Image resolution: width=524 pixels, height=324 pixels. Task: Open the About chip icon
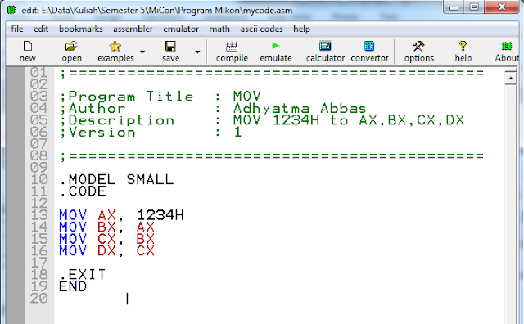pyautogui.click(x=507, y=46)
